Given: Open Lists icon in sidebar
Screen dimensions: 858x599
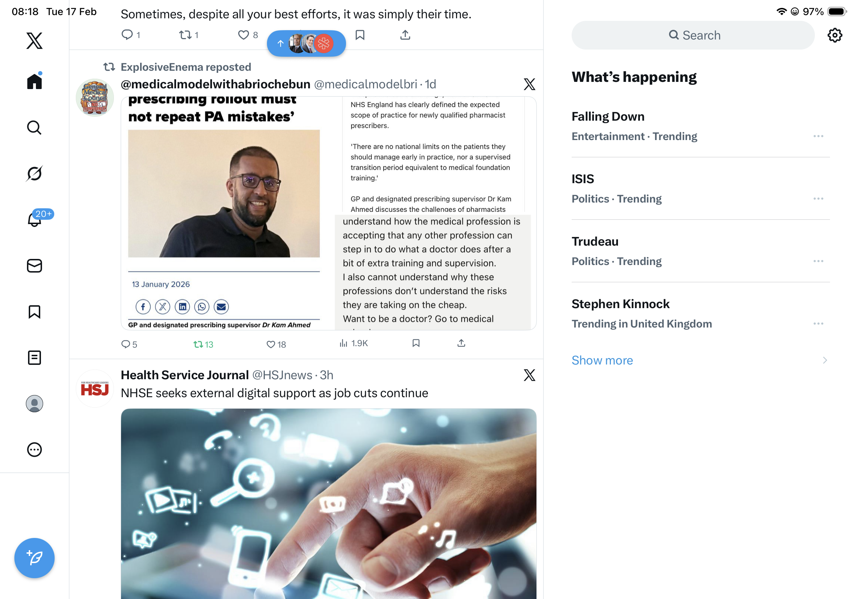Looking at the screenshot, I should click(34, 357).
